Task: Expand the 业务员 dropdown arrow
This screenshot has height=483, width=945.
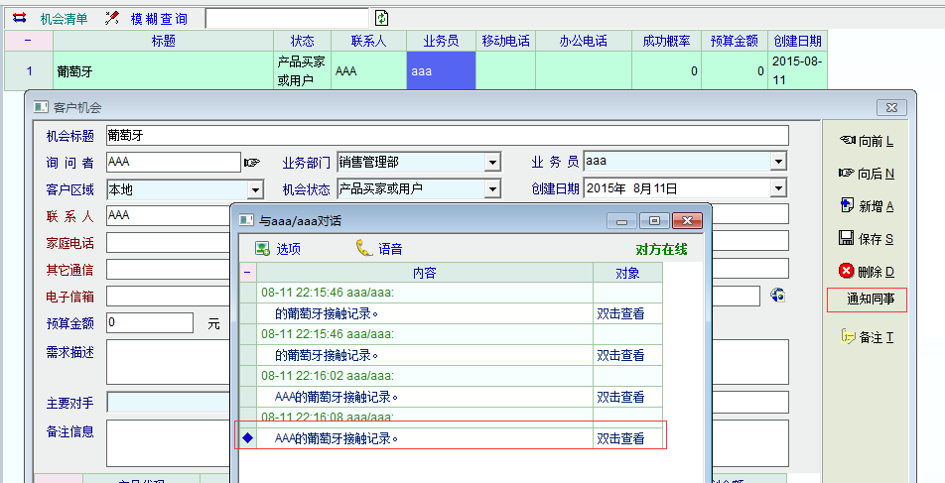Action: click(x=778, y=162)
